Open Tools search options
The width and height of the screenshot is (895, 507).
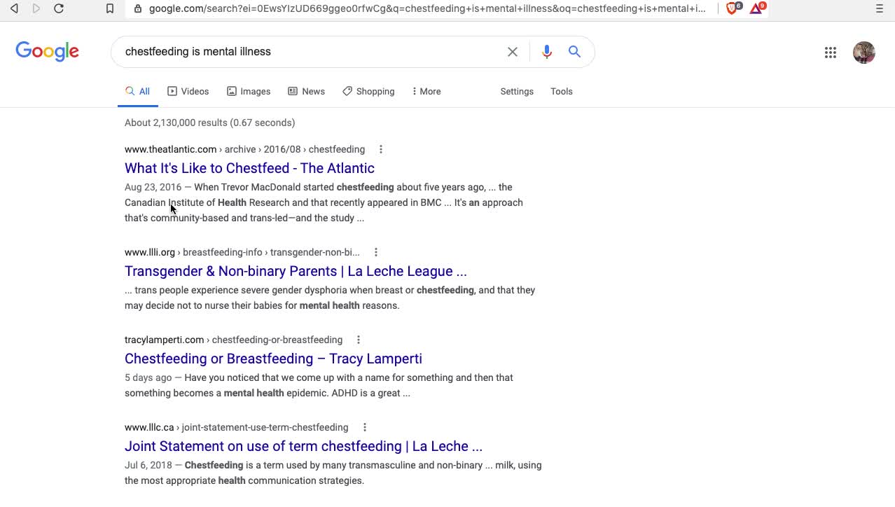coord(562,92)
